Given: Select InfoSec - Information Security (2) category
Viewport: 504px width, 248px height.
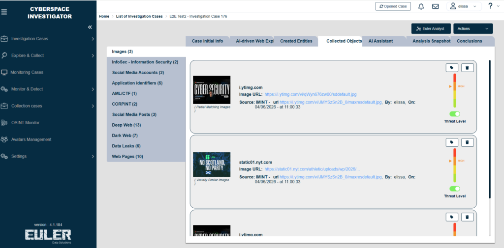Looking at the screenshot, I should pos(146,62).
